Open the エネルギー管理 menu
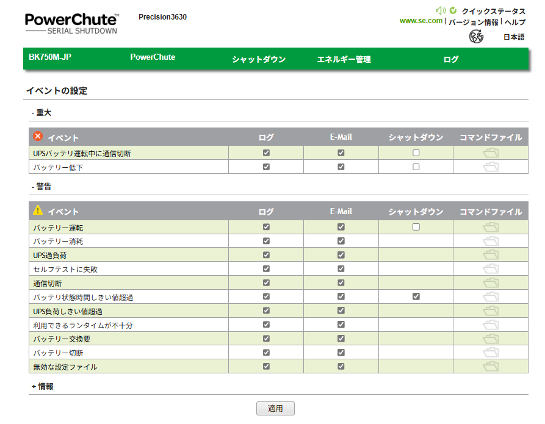Viewport: 545px width, 424px height. pyautogui.click(x=344, y=60)
